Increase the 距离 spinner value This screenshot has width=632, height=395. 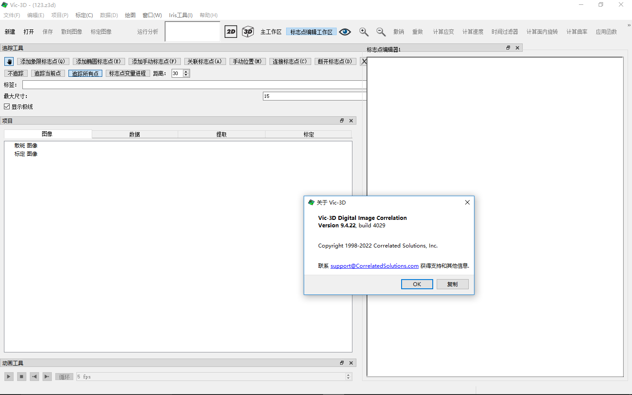pyautogui.click(x=186, y=72)
